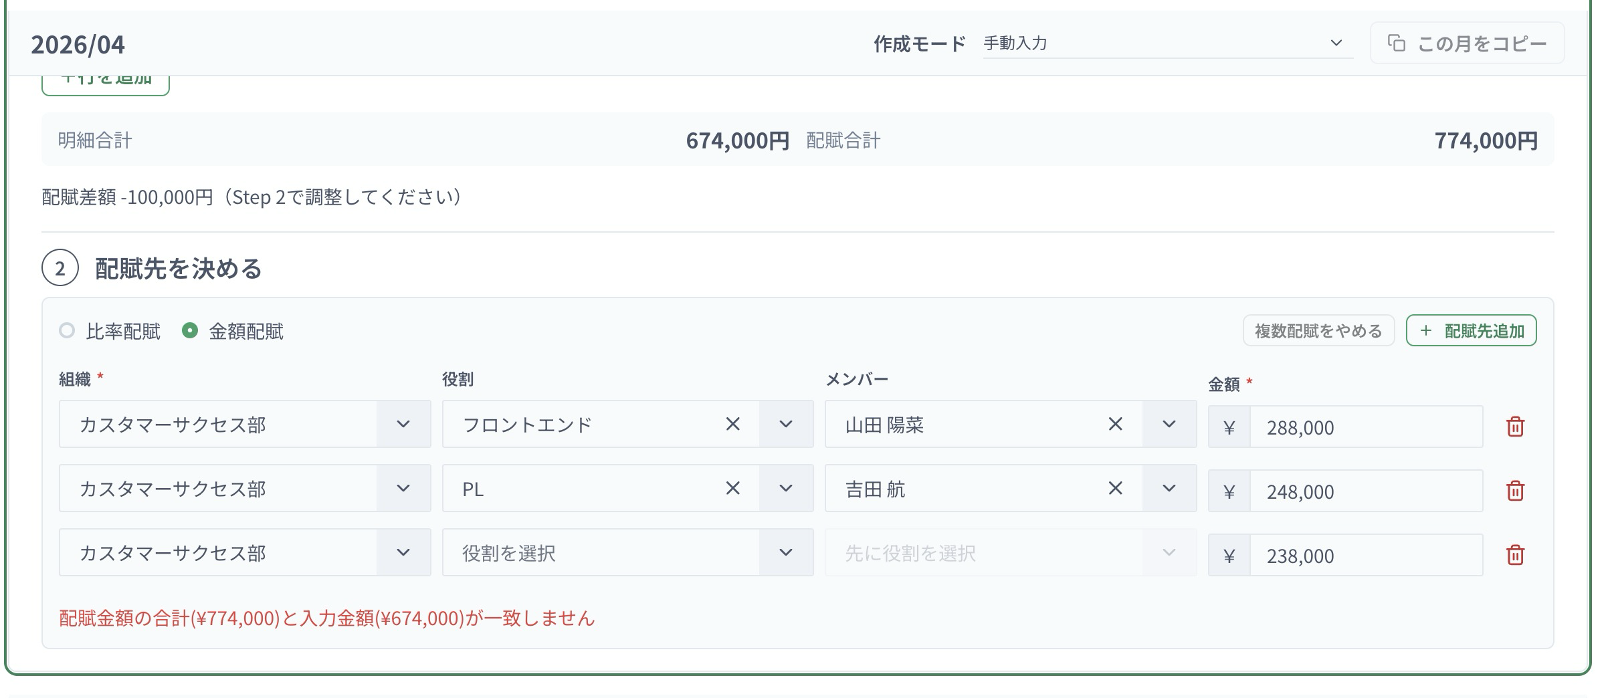Expand the フロントエンド role dropdown arrow
Screen dimensions: 1608x698
pyautogui.click(x=786, y=424)
